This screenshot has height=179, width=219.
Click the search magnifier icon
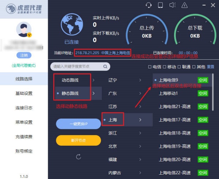pos(105,67)
